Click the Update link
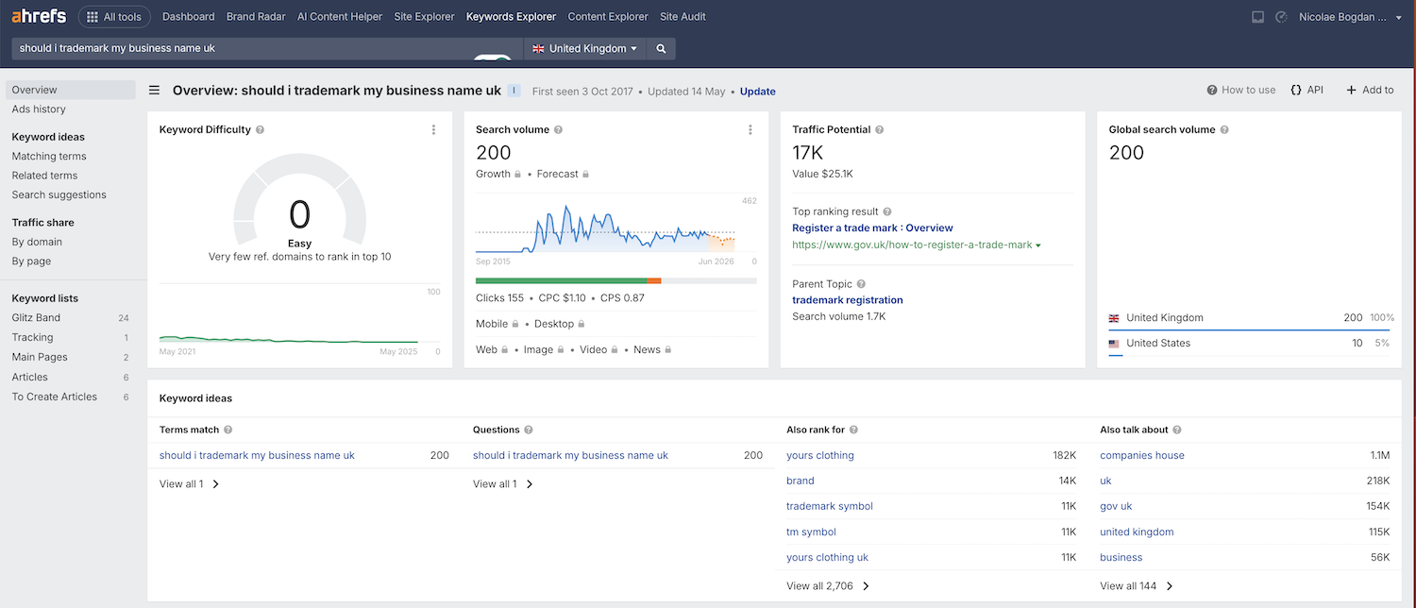 757,92
